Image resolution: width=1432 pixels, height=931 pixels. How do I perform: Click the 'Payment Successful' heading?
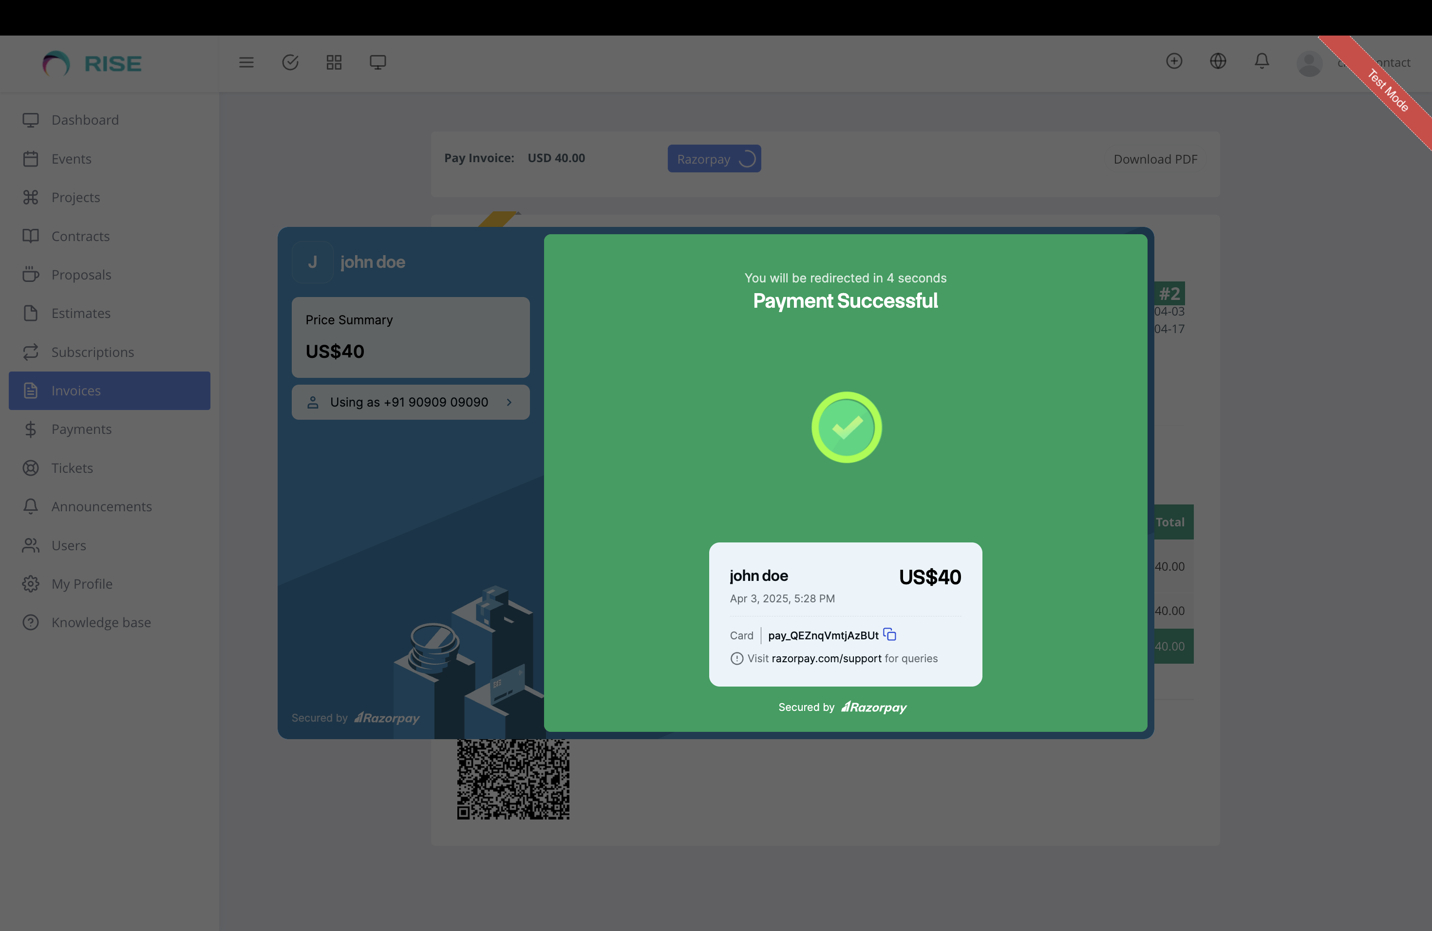(x=845, y=301)
